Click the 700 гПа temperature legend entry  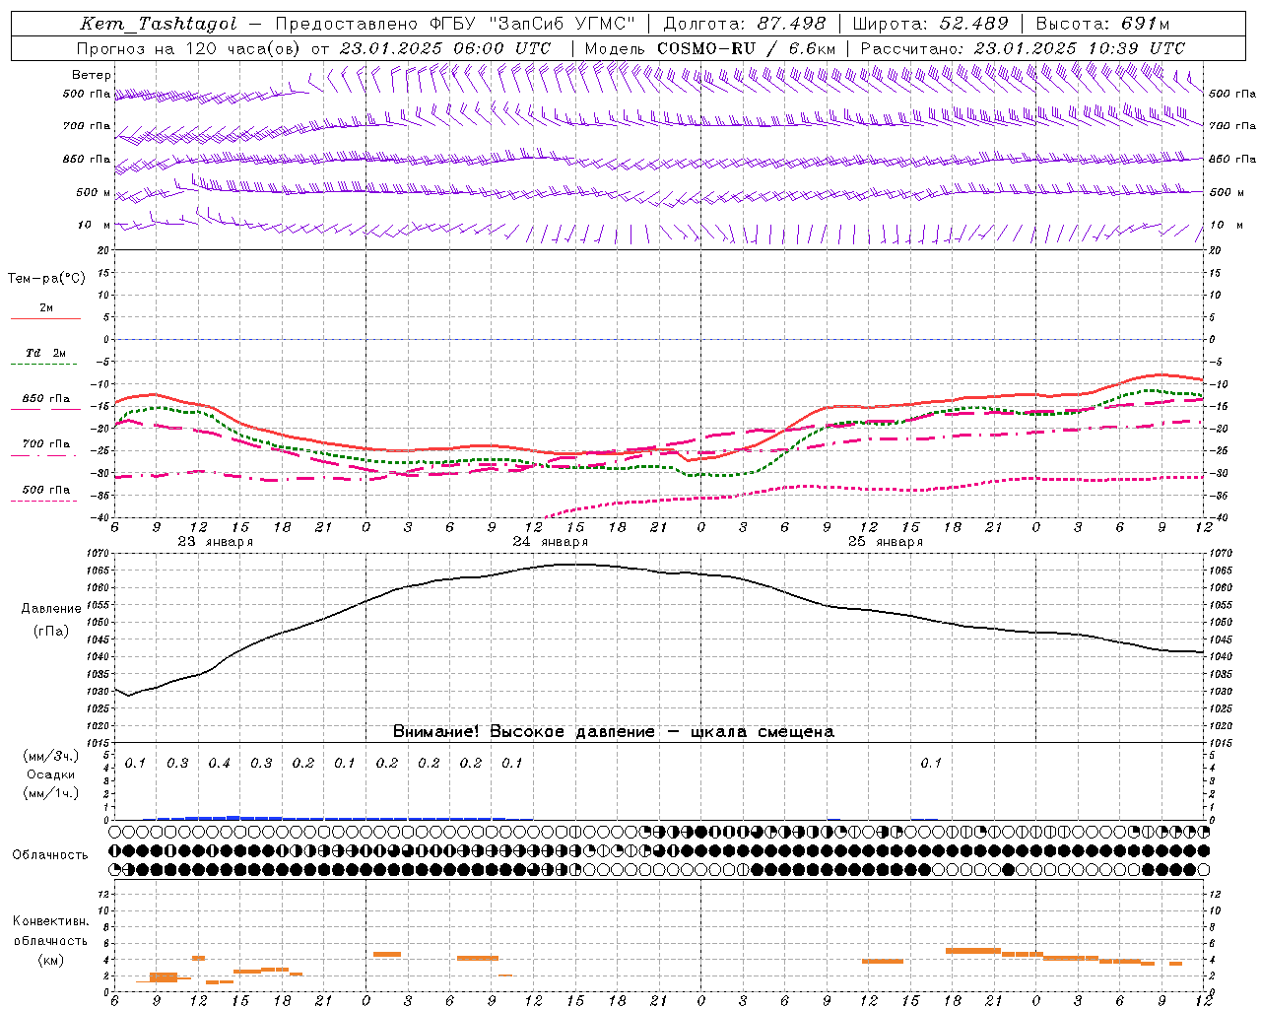pos(45,444)
